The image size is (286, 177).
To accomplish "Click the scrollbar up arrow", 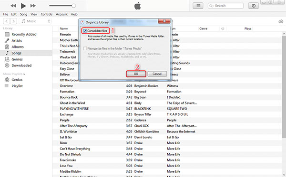I will 284,34.
